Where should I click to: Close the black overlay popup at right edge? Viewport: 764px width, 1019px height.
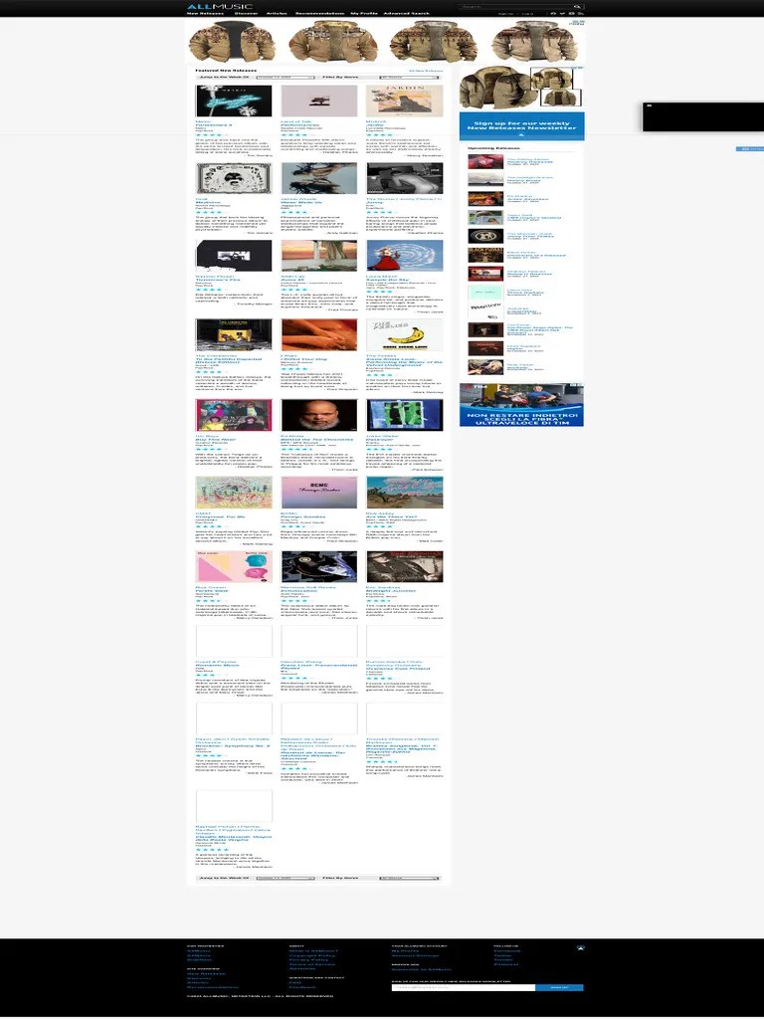(x=649, y=105)
